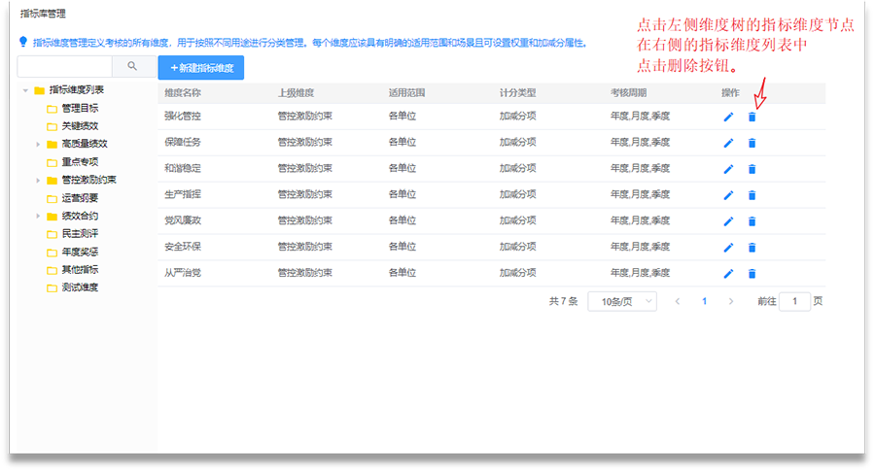Collapse the 指标维度列表 root node
Screen dimensions: 875x472
[x=24, y=90]
